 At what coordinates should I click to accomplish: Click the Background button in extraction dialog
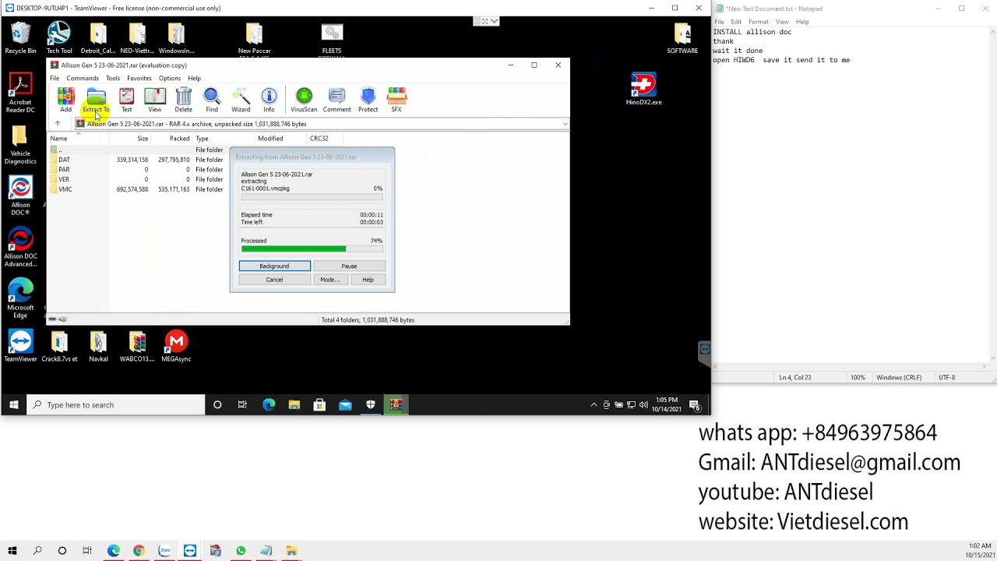tap(274, 266)
